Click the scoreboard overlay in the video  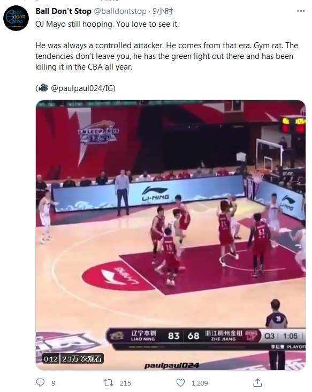pyautogui.click(x=206, y=338)
